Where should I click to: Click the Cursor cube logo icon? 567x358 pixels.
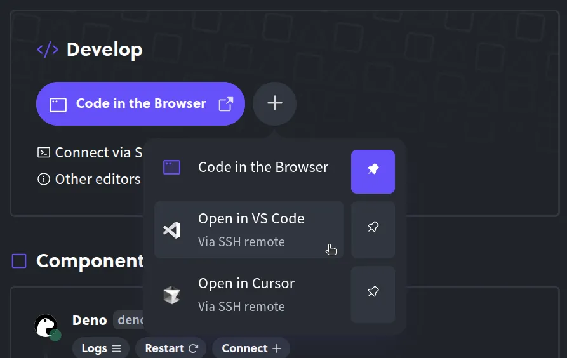point(172,295)
